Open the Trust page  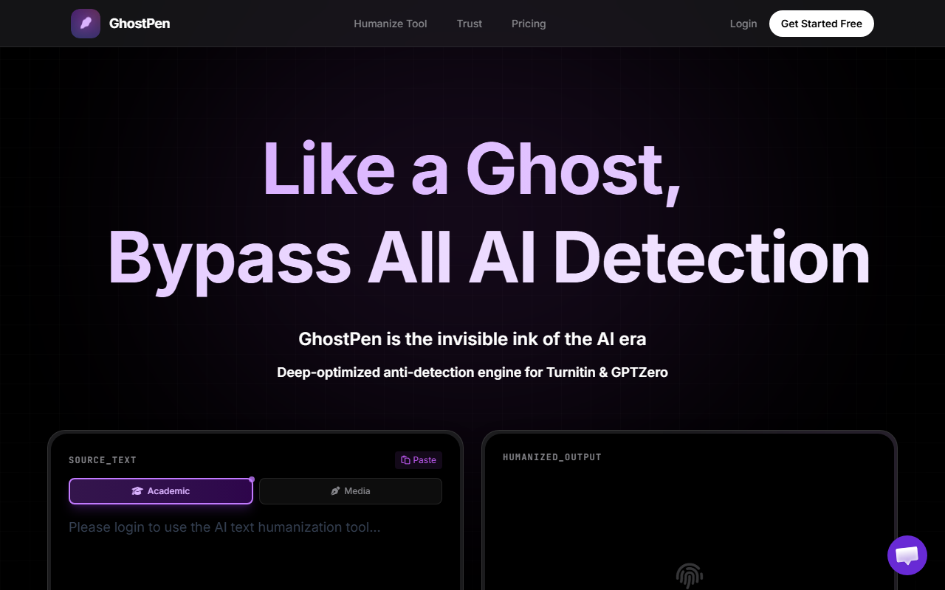(x=470, y=24)
